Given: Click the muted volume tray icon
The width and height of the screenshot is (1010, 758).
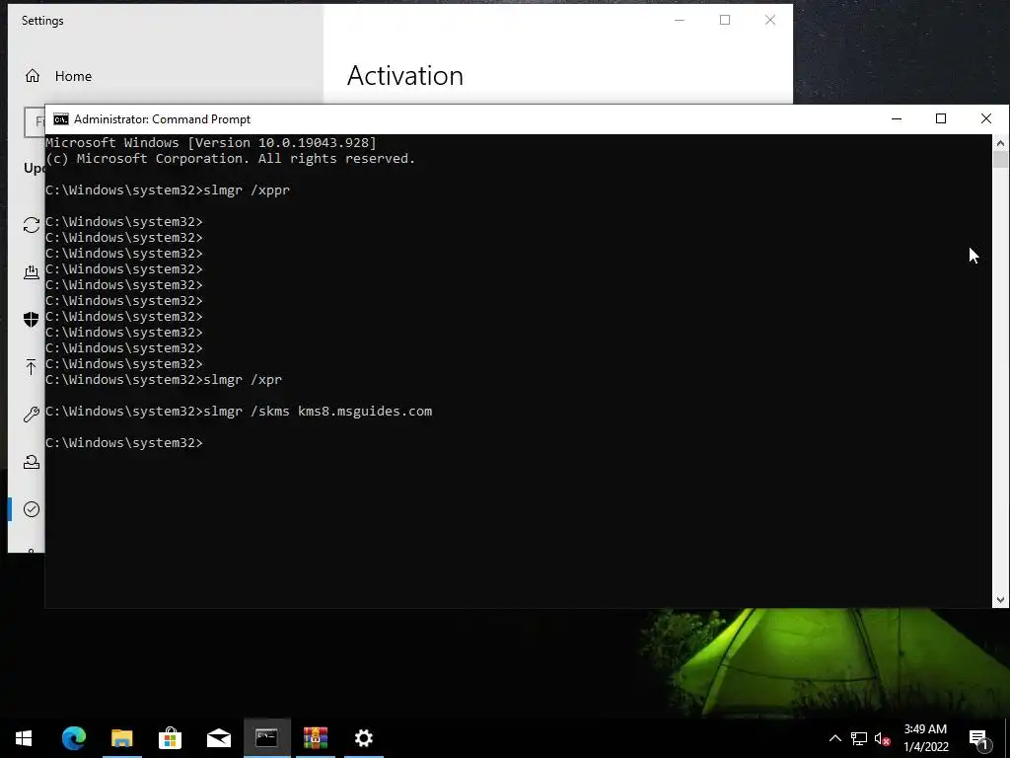Looking at the screenshot, I should (x=882, y=738).
